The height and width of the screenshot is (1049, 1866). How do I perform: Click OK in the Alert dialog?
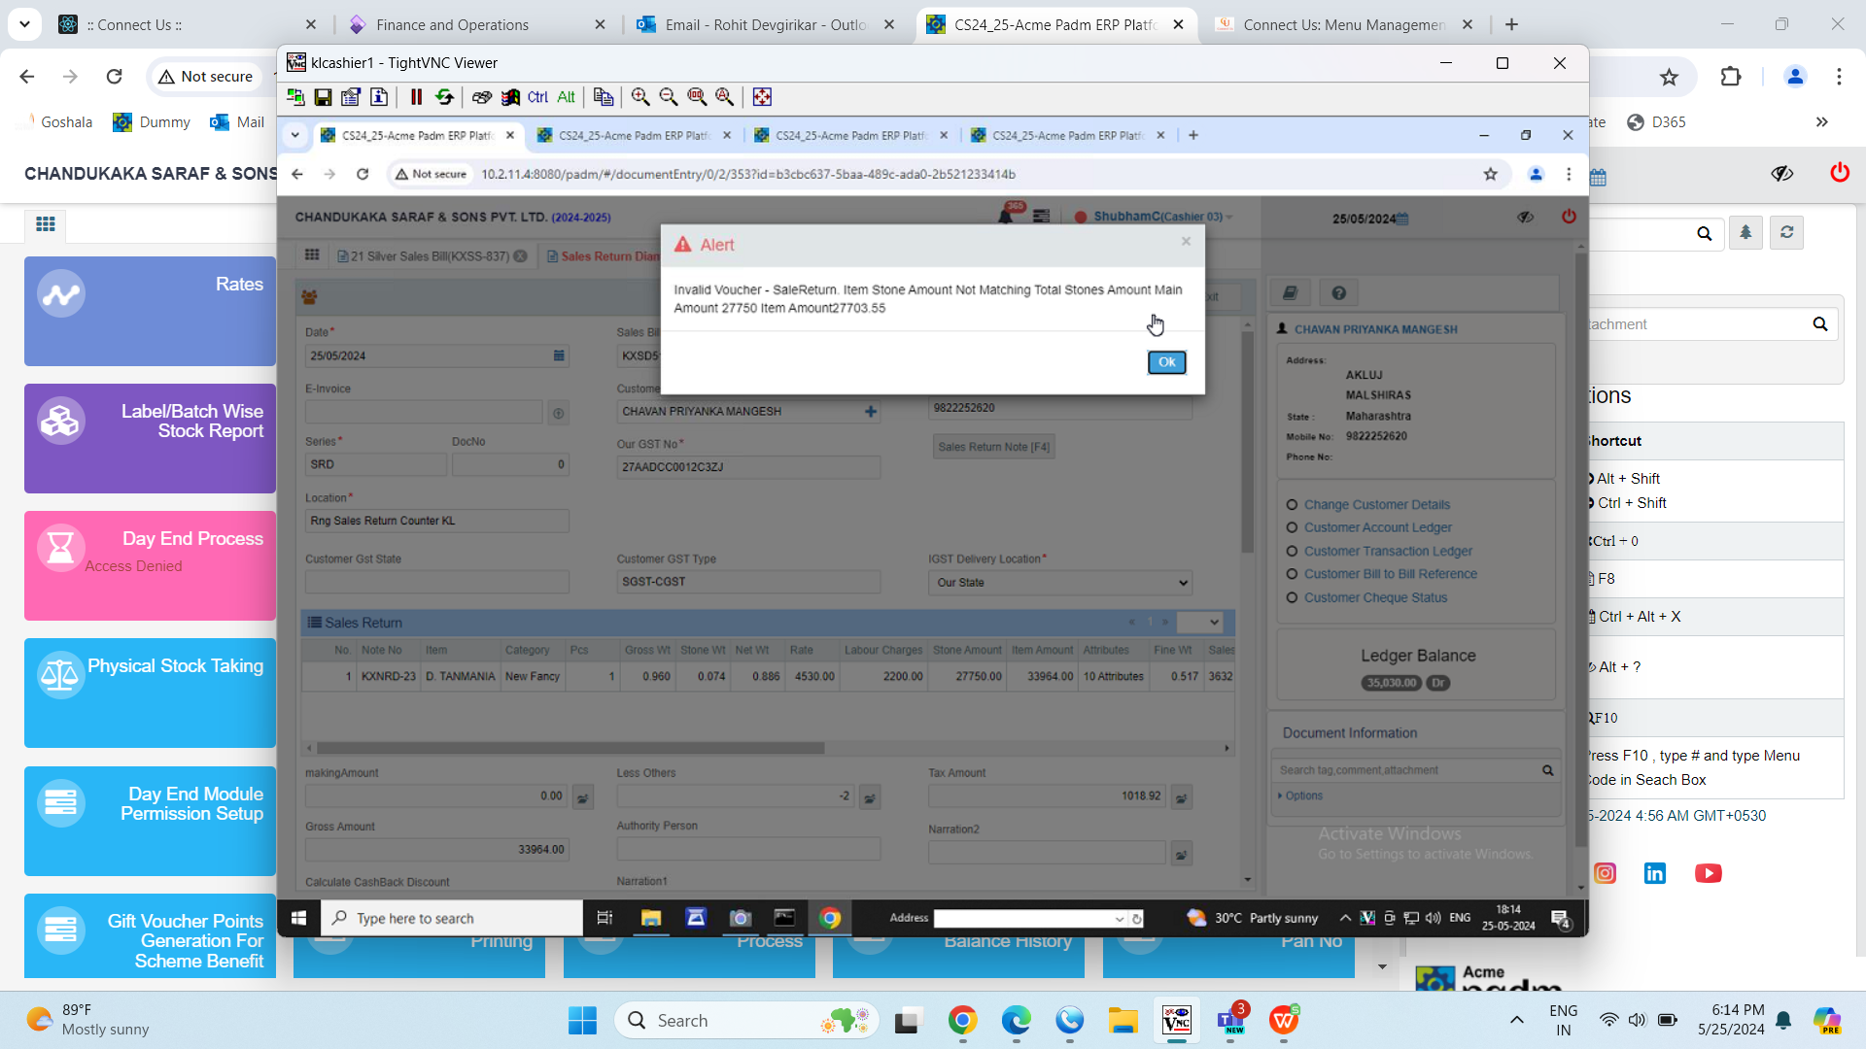(x=1166, y=362)
